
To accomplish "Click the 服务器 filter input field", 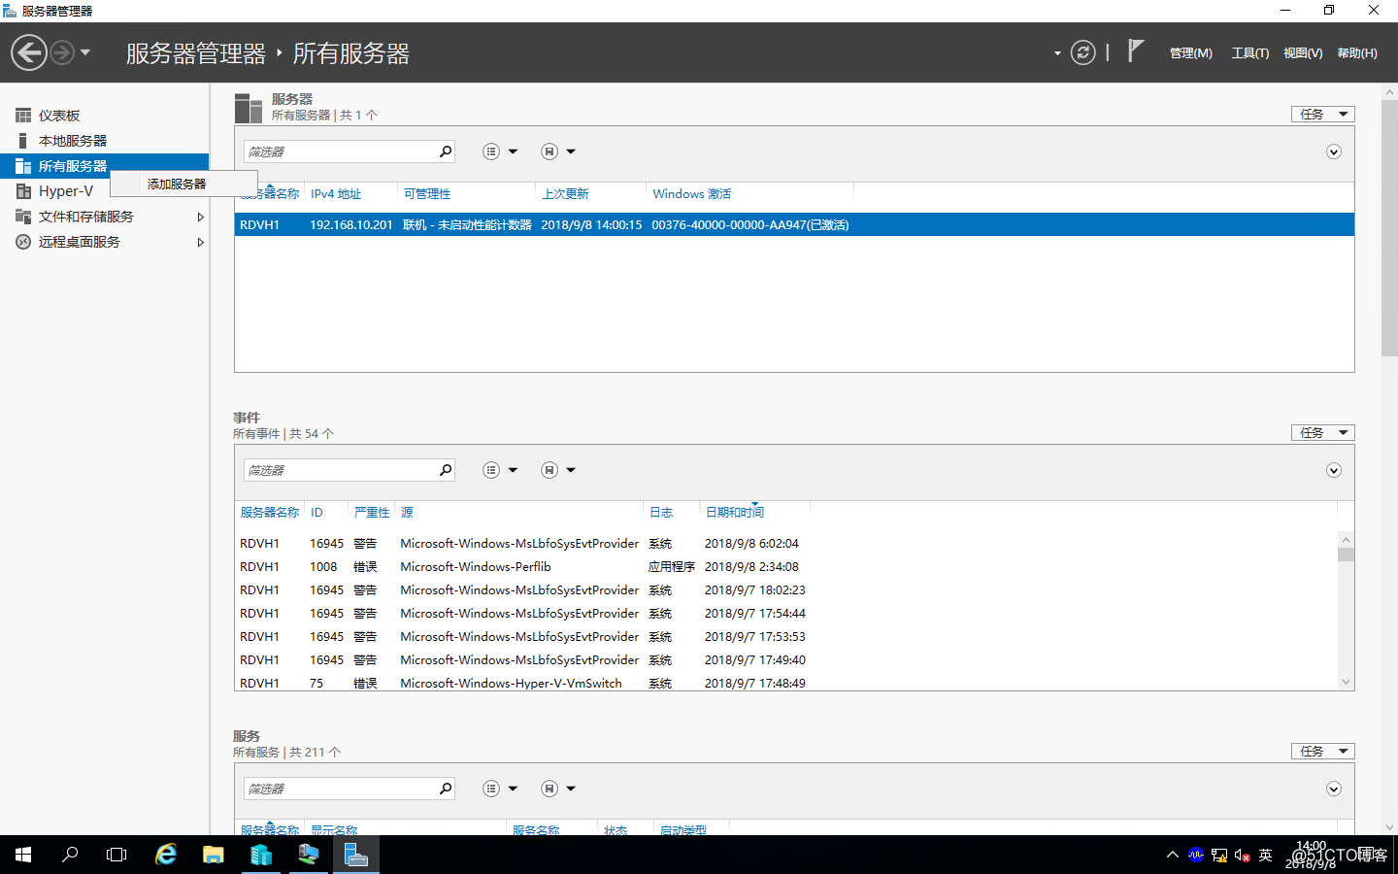I will [340, 151].
